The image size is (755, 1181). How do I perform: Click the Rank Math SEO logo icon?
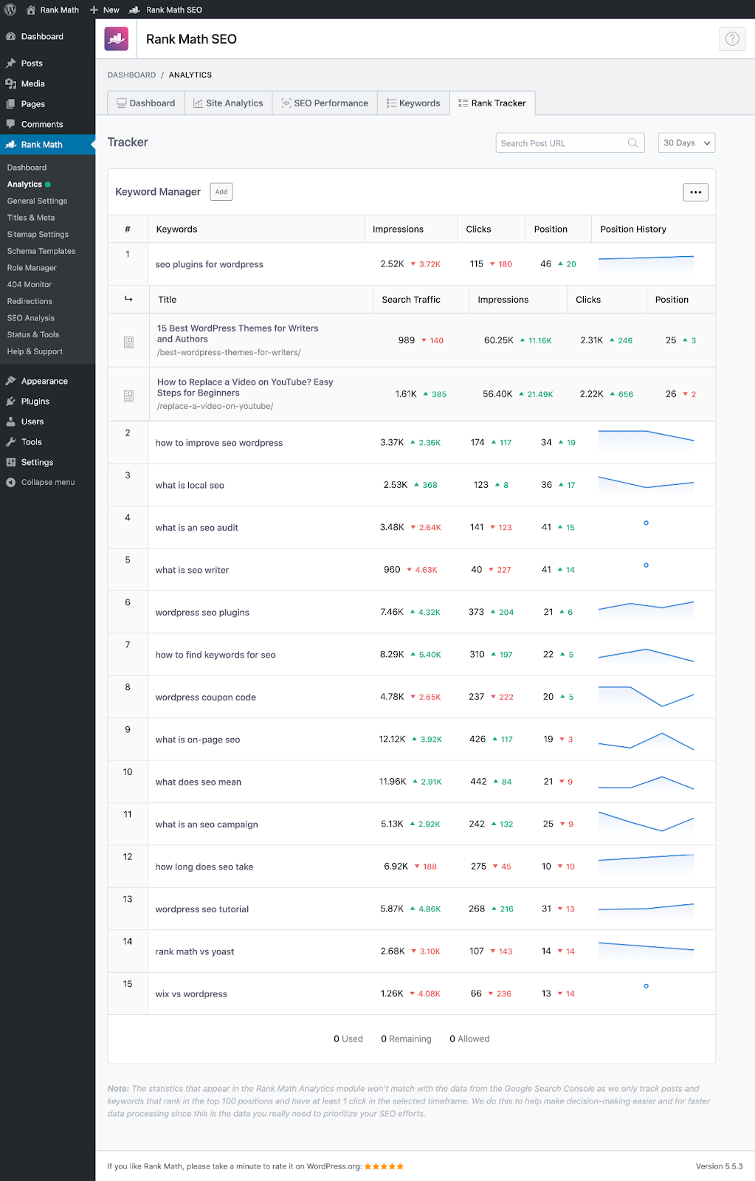pos(117,39)
